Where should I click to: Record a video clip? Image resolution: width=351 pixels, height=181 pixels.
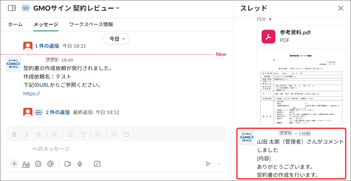(x=67, y=164)
